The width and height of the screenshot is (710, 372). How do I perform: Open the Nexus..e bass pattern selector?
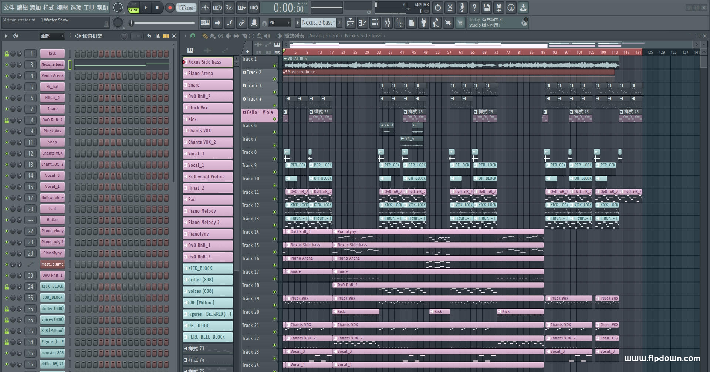(x=318, y=23)
